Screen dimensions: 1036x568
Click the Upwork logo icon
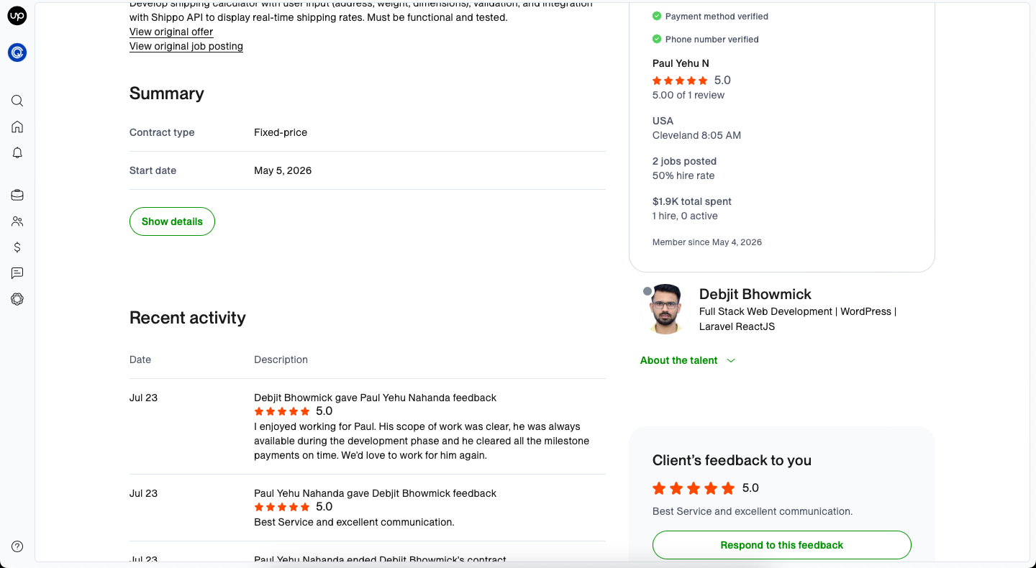tap(17, 15)
